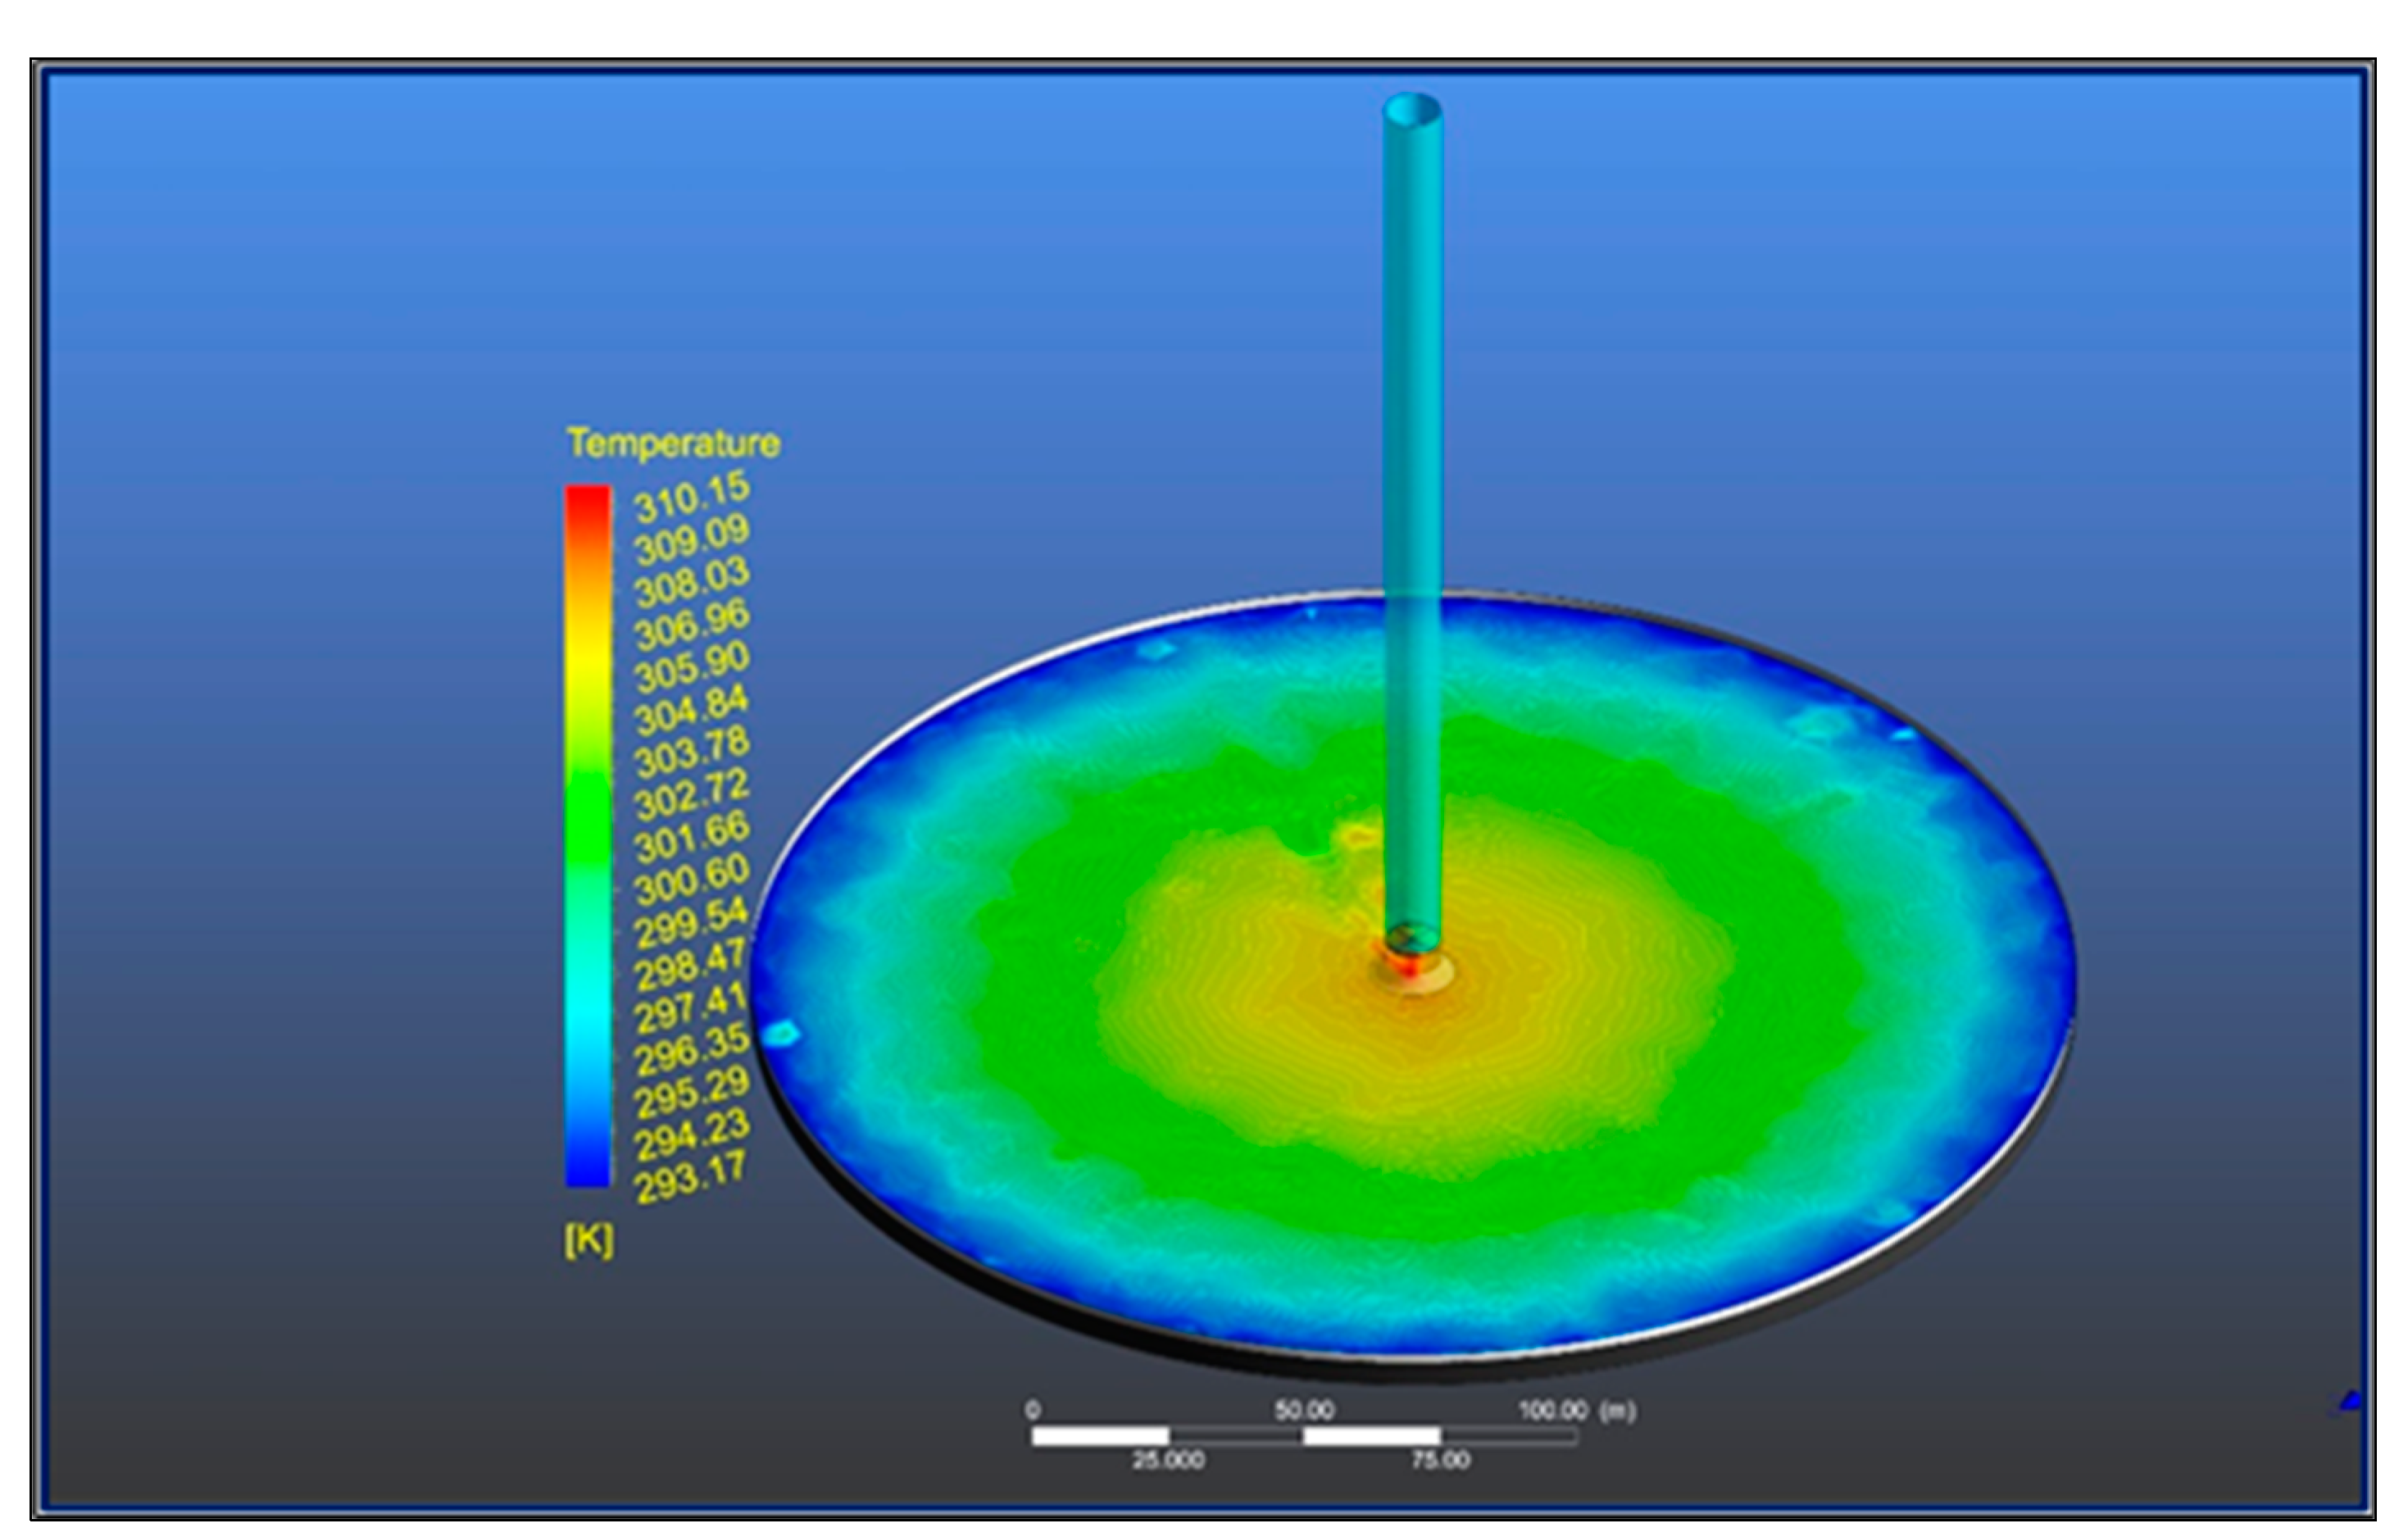
Task: Select the [K] unit label
Action: point(589,1240)
